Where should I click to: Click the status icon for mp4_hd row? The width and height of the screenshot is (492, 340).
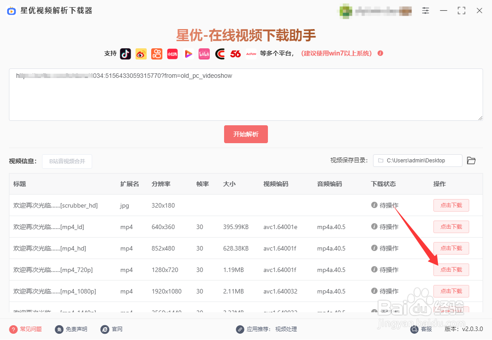pos(374,248)
